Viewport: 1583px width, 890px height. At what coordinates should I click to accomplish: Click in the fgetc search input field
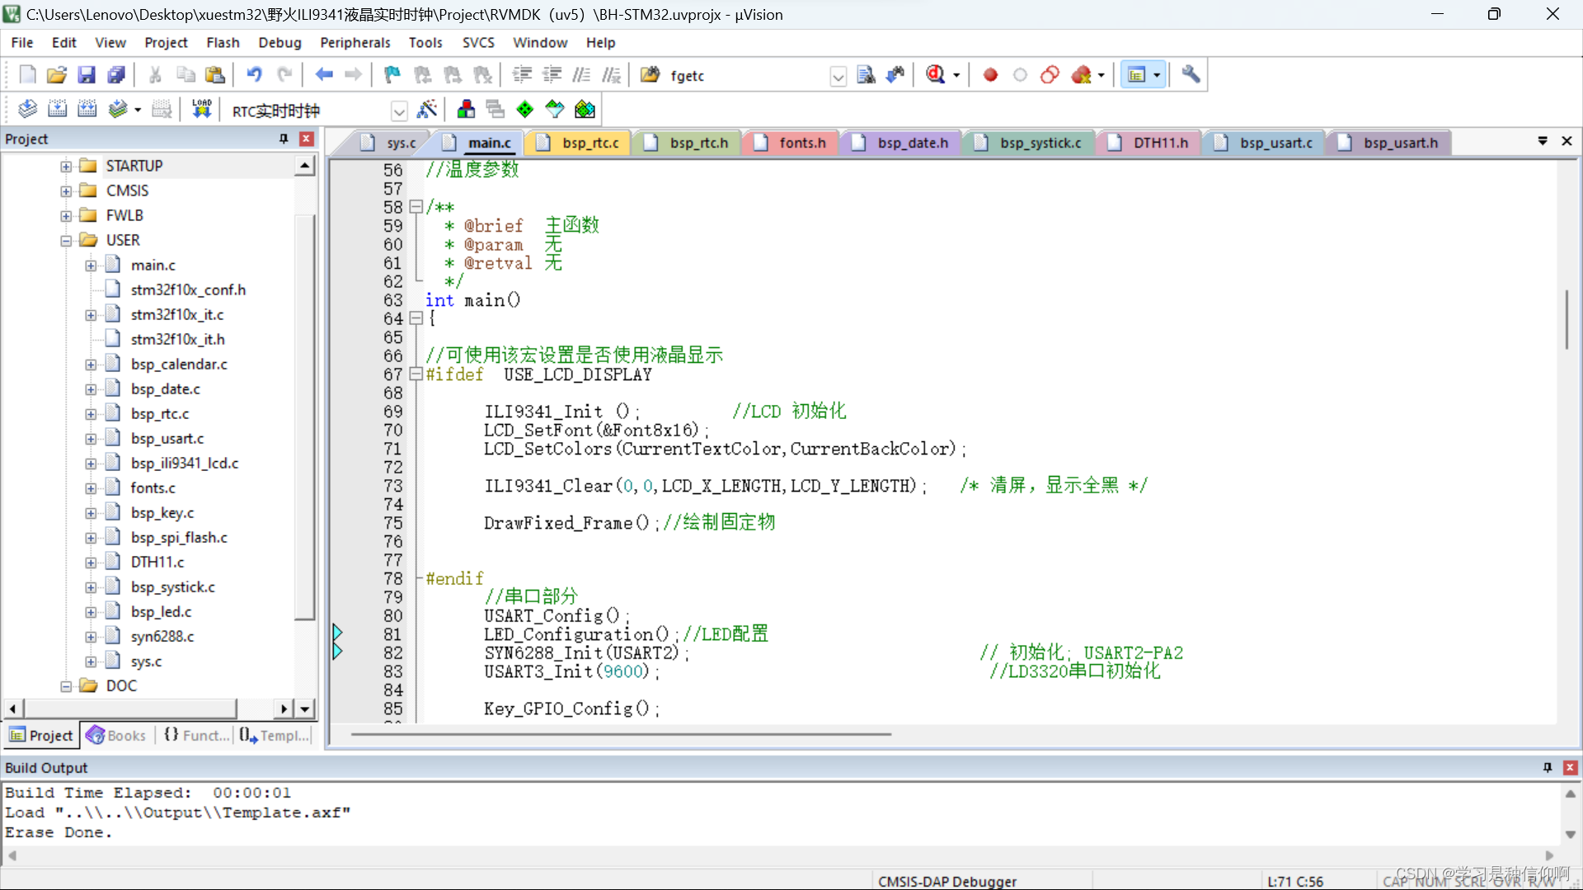(746, 76)
